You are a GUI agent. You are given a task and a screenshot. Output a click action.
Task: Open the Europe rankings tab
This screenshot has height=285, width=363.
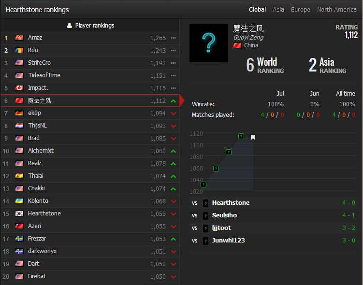pyautogui.click(x=300, y=10)
